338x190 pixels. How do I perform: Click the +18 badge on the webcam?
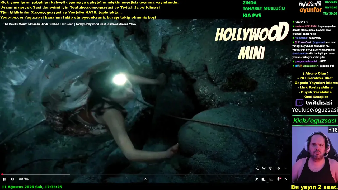333,130
